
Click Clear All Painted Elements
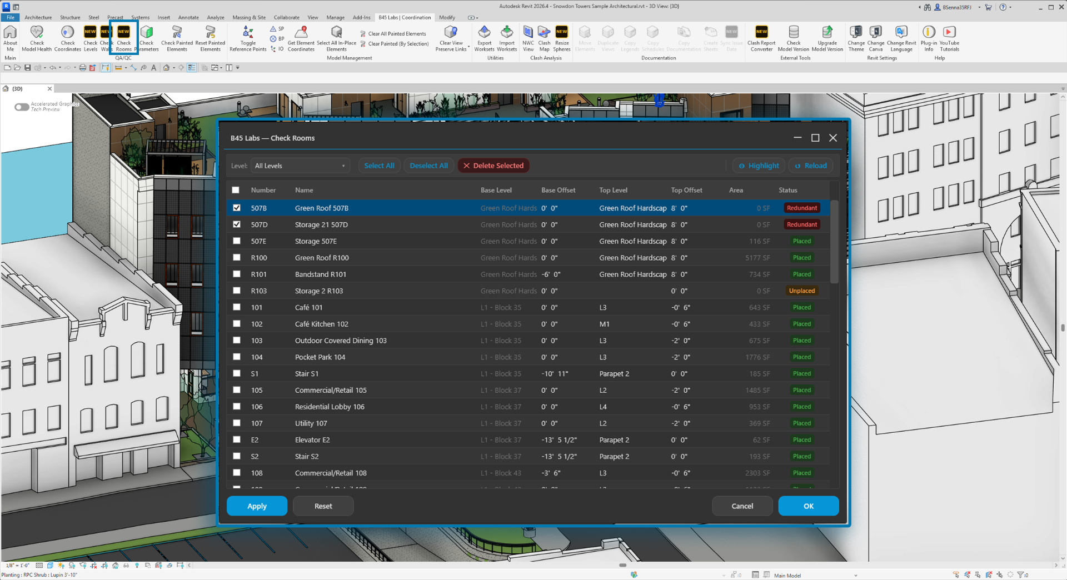[x=393, y=34]
